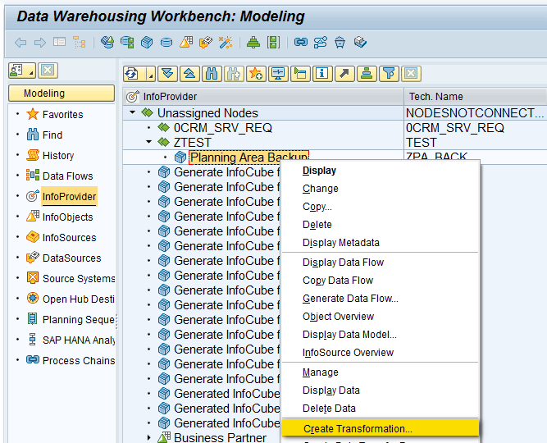Click the Collapse subtree double-up arrow icon

tap(189, 74)
